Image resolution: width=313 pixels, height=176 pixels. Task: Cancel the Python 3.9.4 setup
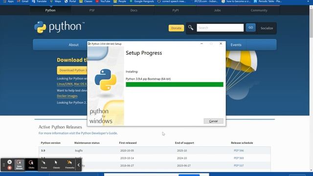(213, 121)
